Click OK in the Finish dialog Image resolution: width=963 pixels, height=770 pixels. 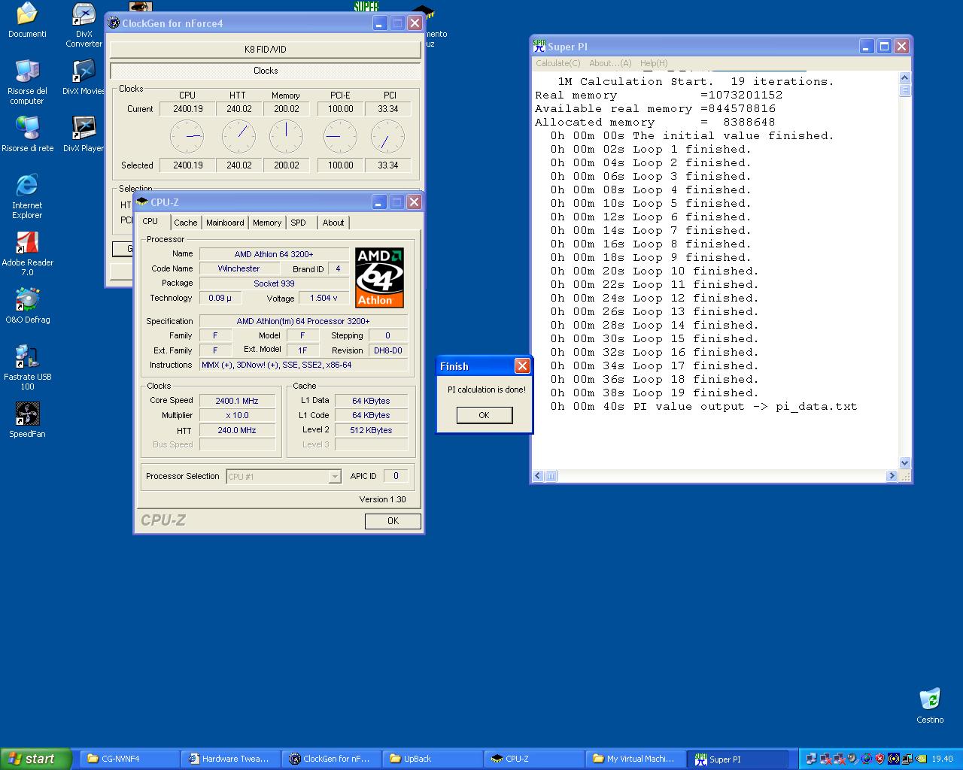coord(485,415)
